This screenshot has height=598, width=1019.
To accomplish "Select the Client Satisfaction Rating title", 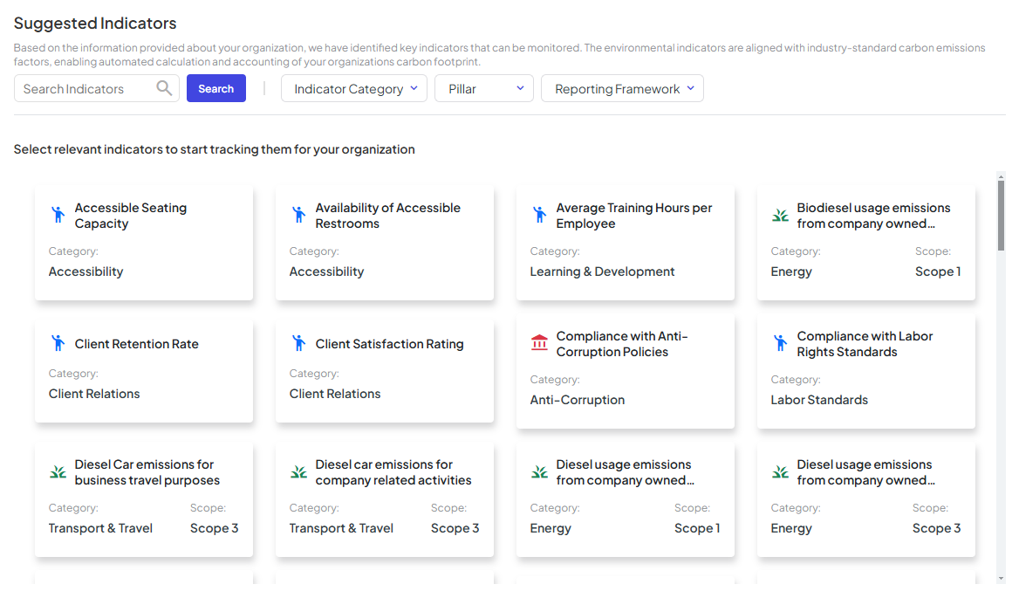I will pos(389,344).
